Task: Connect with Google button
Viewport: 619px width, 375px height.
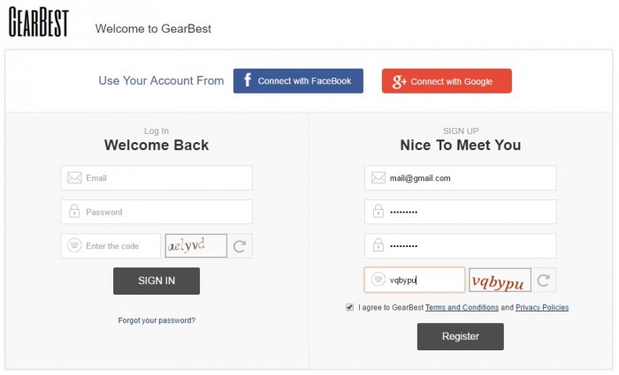Action: (x=447, y=81)
